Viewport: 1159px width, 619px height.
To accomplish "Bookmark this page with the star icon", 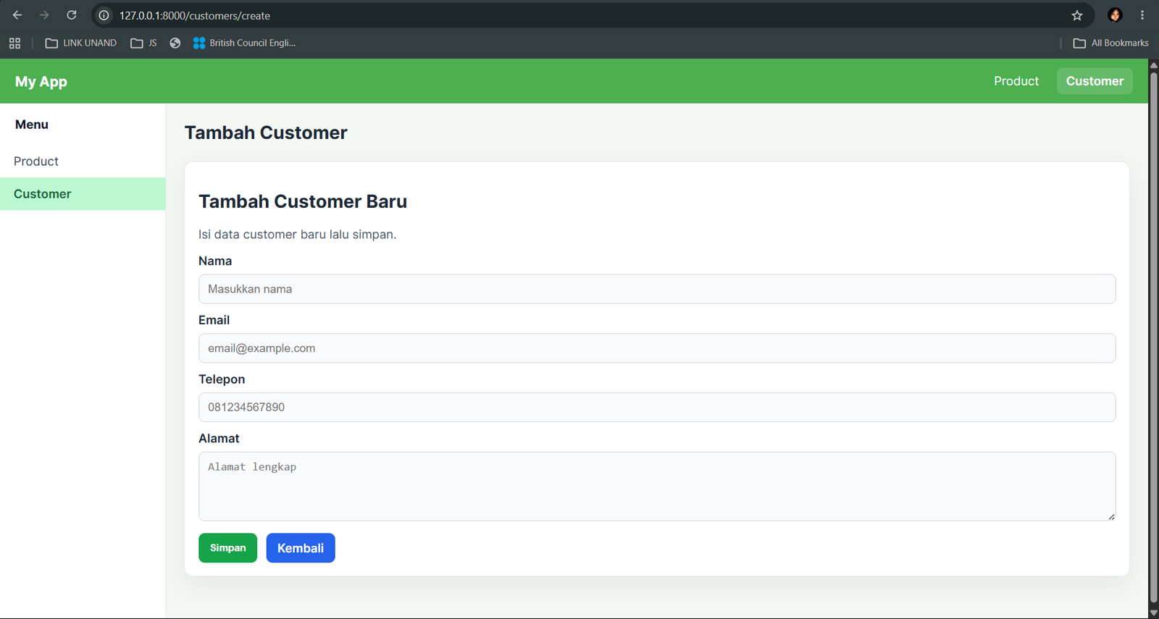I will [x=1077, y=15].
